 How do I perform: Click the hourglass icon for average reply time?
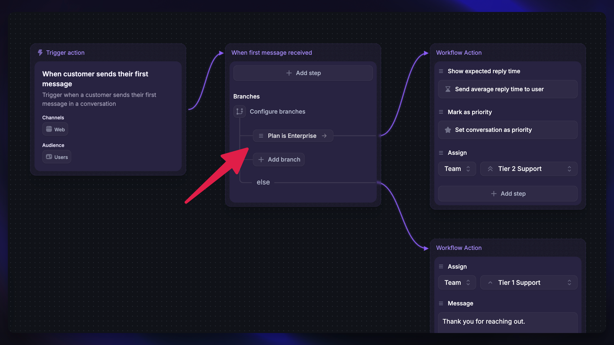coord(448,89)
